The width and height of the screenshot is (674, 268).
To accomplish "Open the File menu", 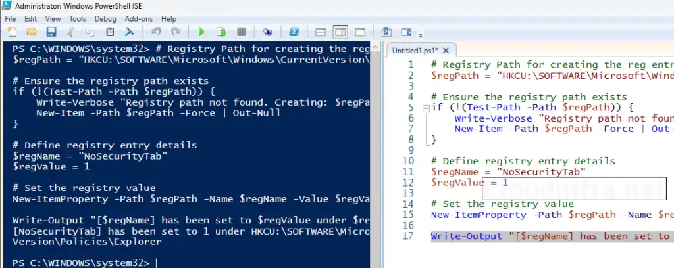I will (11, 19).
